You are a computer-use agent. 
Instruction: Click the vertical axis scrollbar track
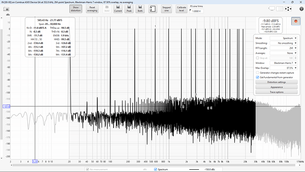(x=2, y=84)
